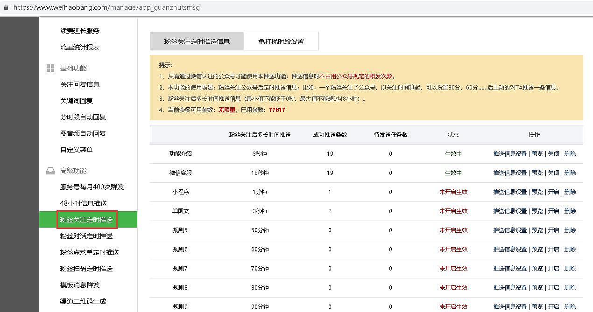The width and height of the screenshot is (593, 312).
Task: Click 关闭 for the 微信客服 rule
Action: tap(553, 173)
